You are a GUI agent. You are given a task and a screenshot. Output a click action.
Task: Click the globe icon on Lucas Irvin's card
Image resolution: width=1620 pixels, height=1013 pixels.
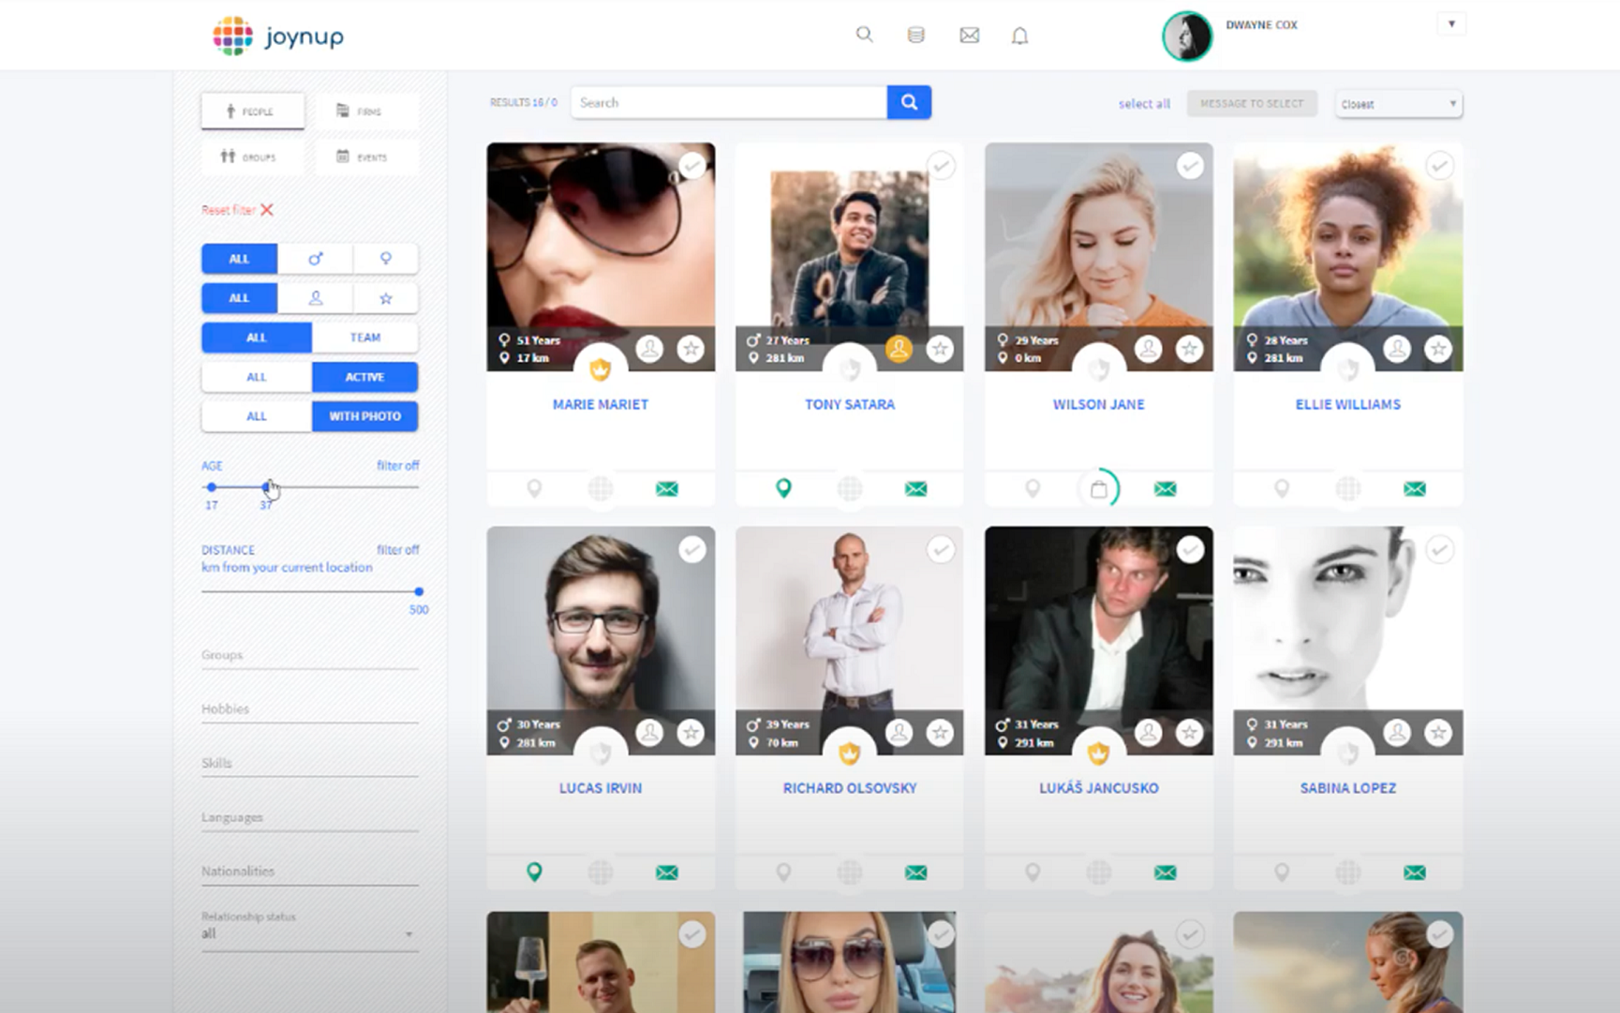(x=600, y=871)
